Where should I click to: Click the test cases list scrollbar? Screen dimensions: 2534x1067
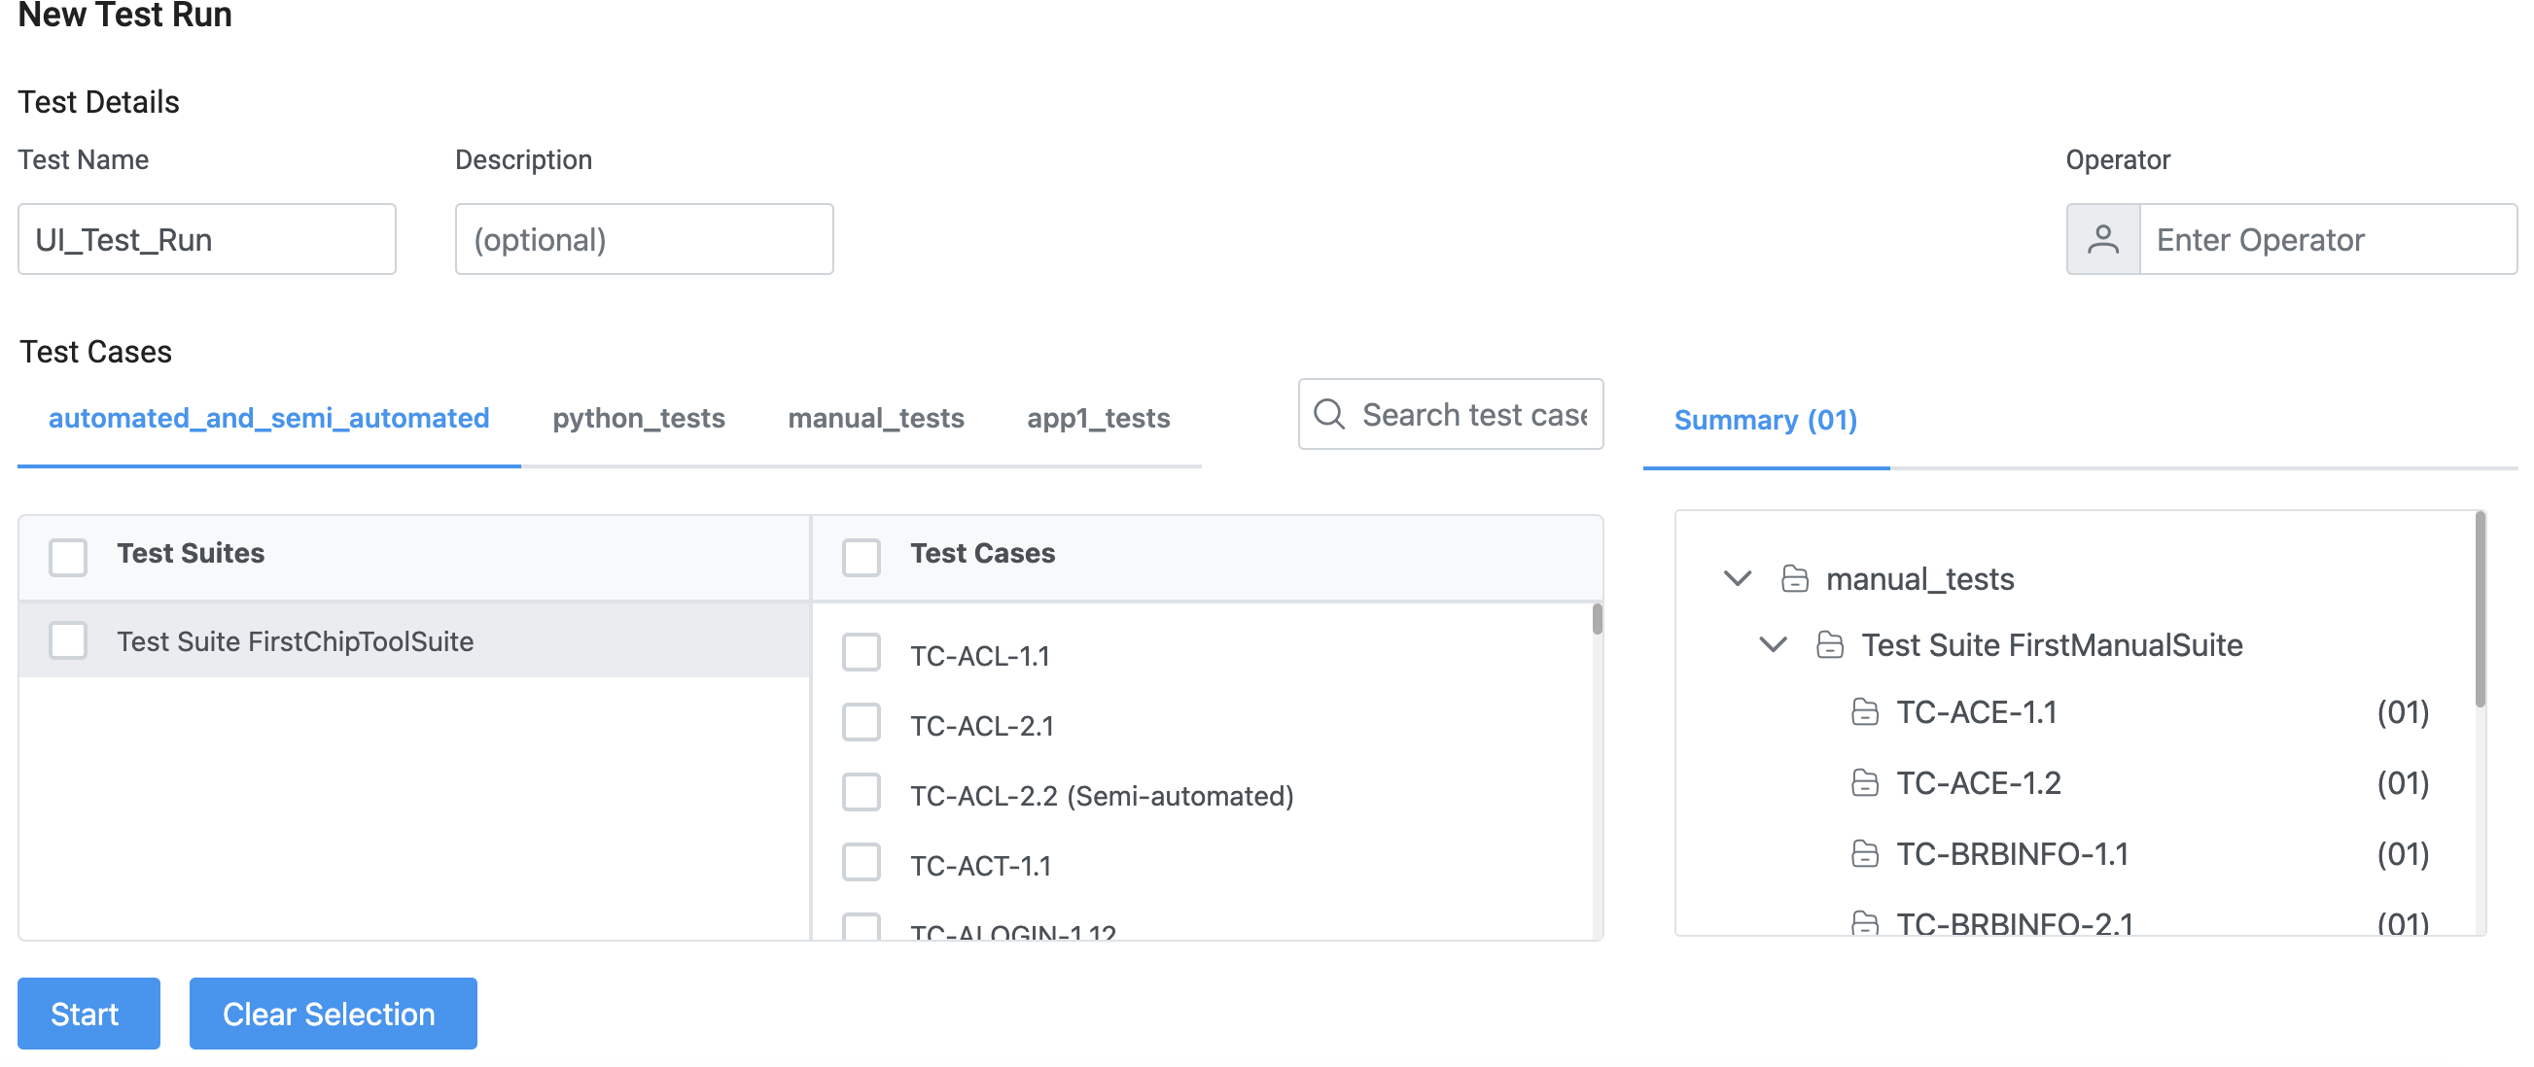click(1597, 620)
